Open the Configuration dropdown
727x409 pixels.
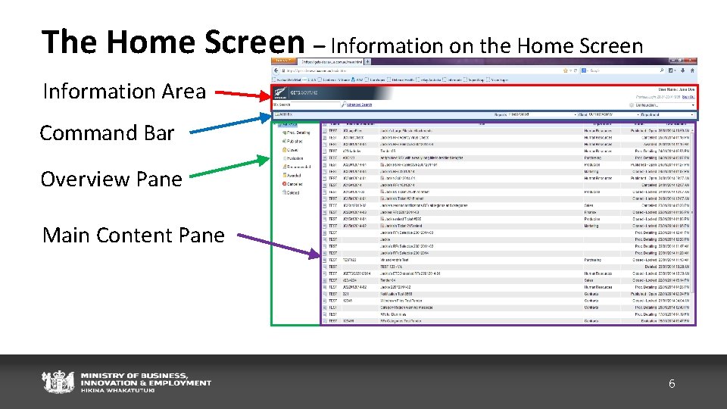(666, 105)
